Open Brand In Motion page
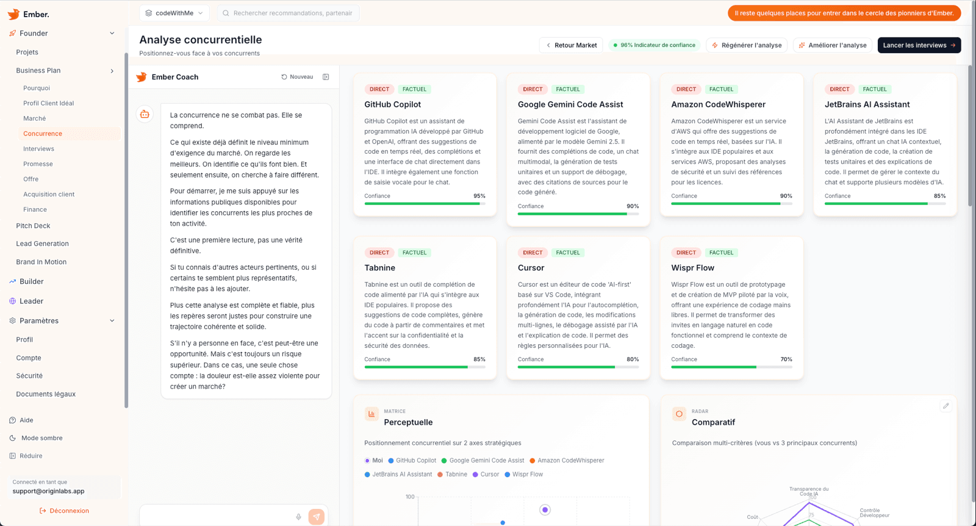 tap(41, 262)
